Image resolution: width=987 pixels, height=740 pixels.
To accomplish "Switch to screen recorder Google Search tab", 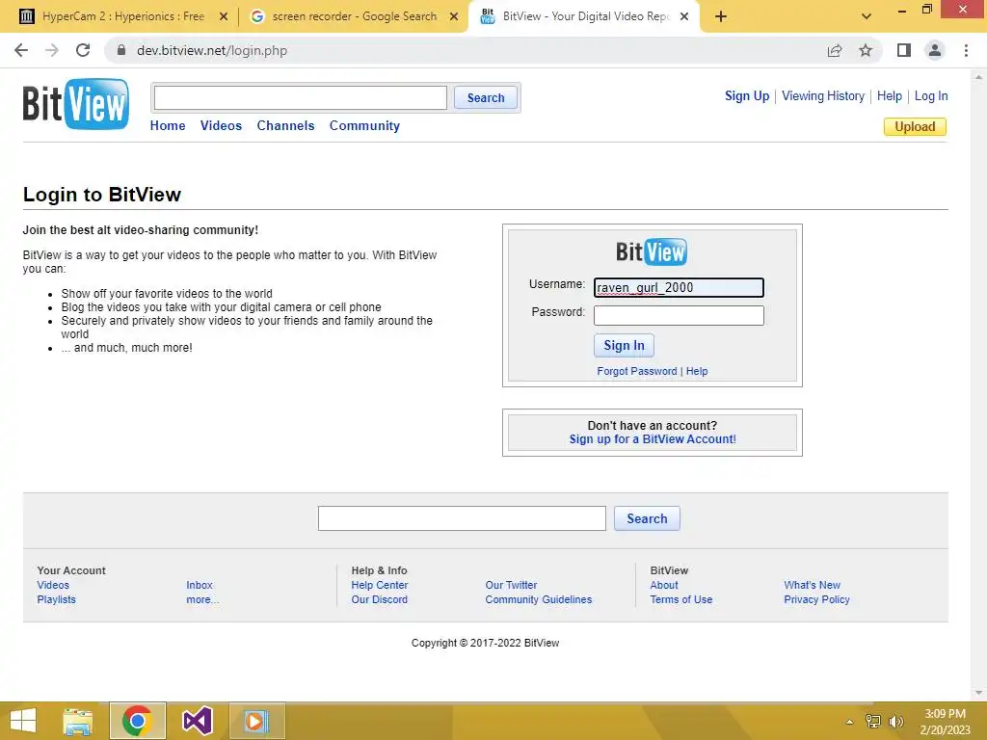I will [x=353, y=17].
